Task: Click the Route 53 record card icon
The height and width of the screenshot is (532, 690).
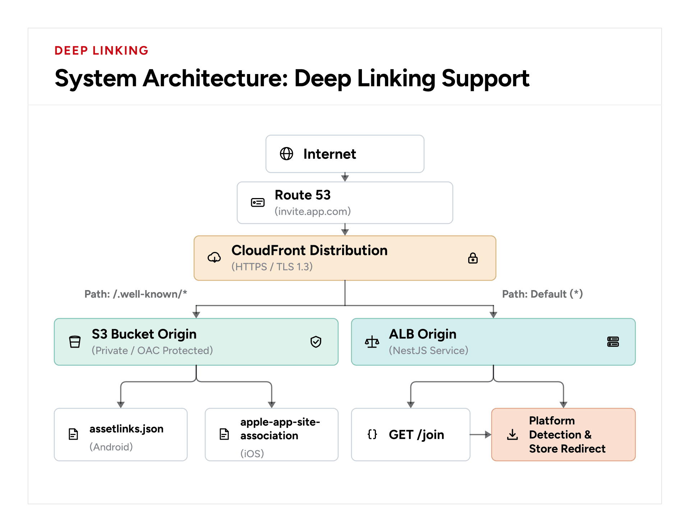Action: 258,203
